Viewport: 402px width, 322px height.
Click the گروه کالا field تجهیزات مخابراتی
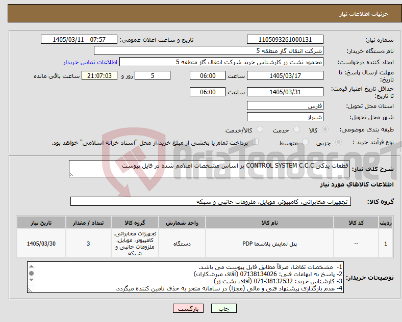211,201
